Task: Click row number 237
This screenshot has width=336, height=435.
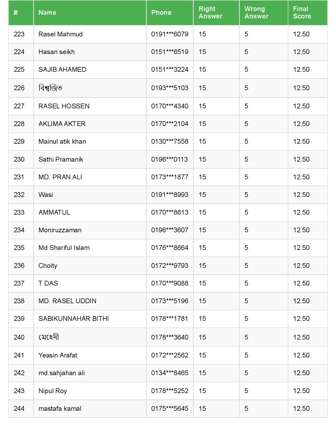Action: [x=19, y=283]
